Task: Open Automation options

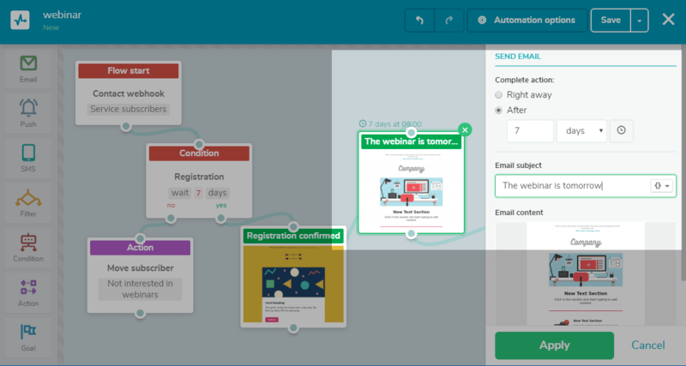Action: click(x=527, y=20)
